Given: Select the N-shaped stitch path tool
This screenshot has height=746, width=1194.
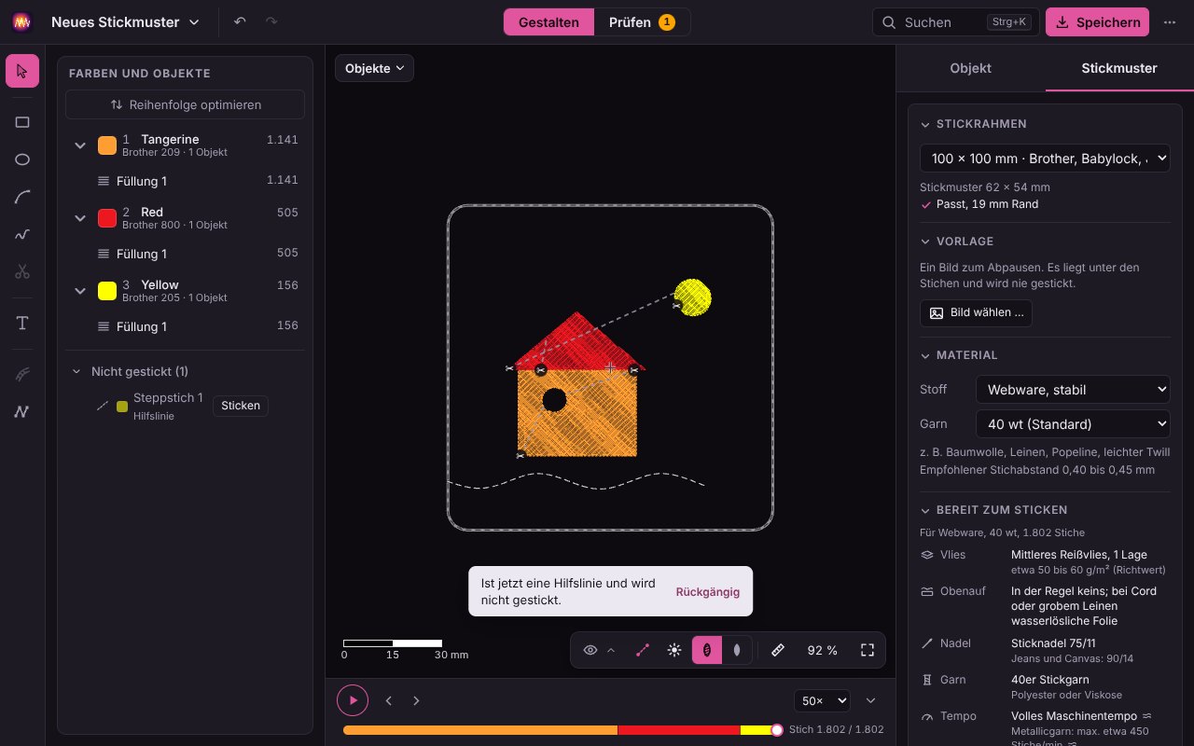Looking at the screenshot, I should (x=22, y=411).
